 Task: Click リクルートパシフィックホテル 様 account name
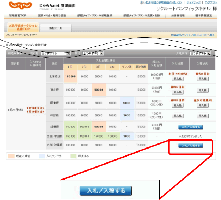pyautogui.click(x=187, y=9)
